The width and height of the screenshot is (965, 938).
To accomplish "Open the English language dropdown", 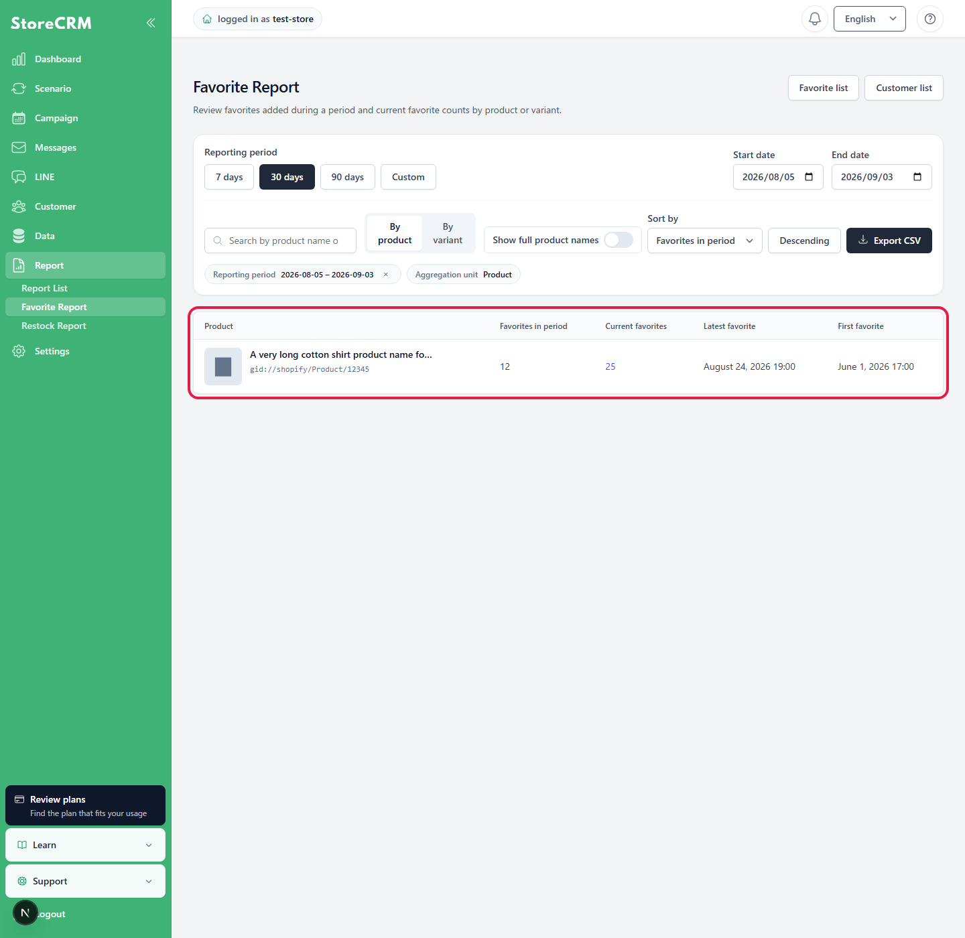I will pyautogui.click(x=870, y=19).
